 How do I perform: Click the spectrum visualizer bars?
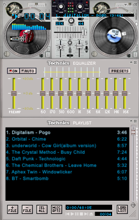click(31, 26)
